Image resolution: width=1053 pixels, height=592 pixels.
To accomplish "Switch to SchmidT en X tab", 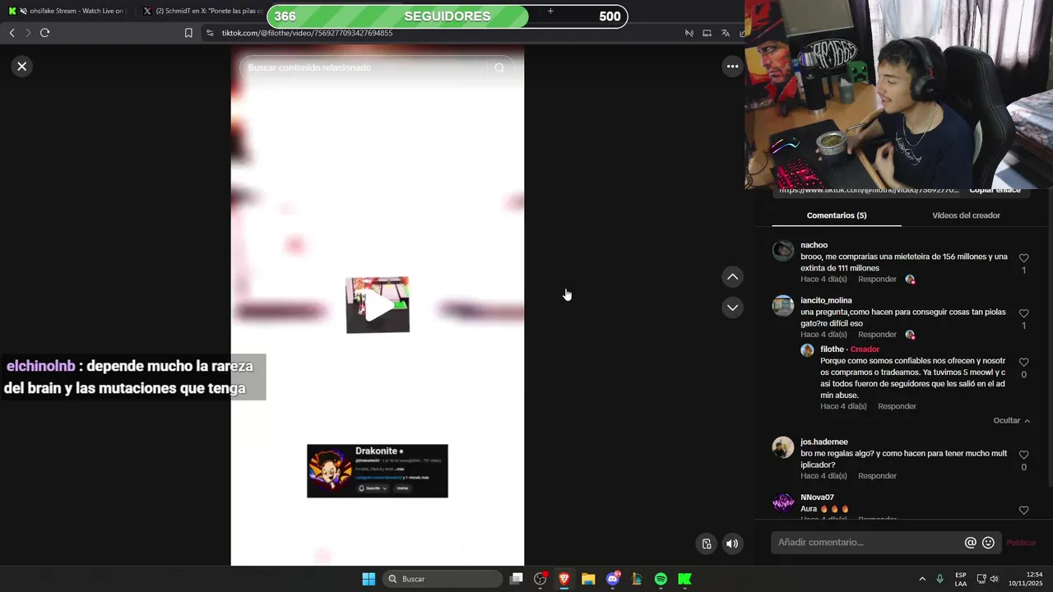I will (x=202, y=11).
